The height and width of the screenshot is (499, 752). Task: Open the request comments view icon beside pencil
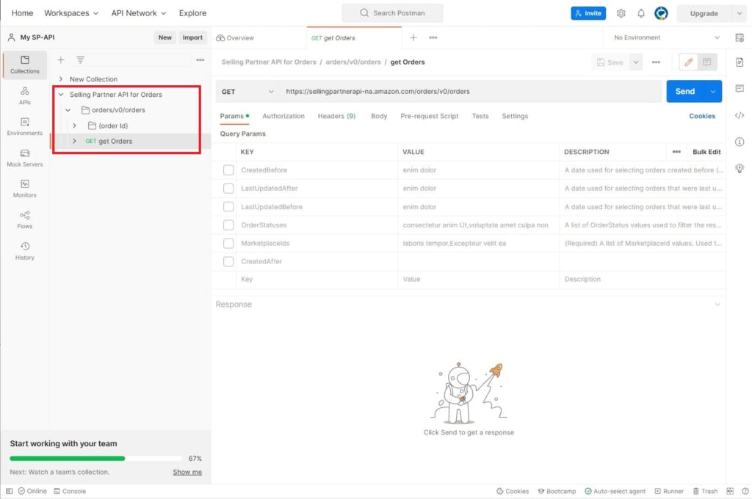(707, 62)
